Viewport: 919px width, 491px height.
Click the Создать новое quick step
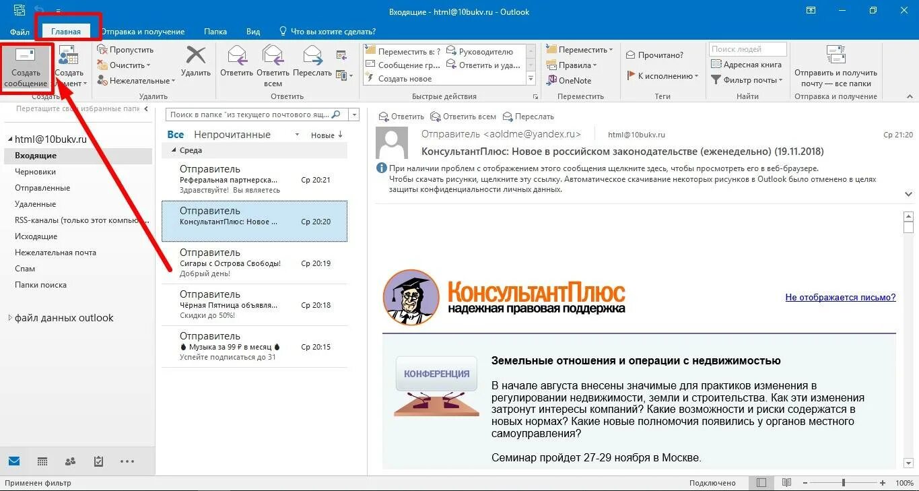point(399,79)
